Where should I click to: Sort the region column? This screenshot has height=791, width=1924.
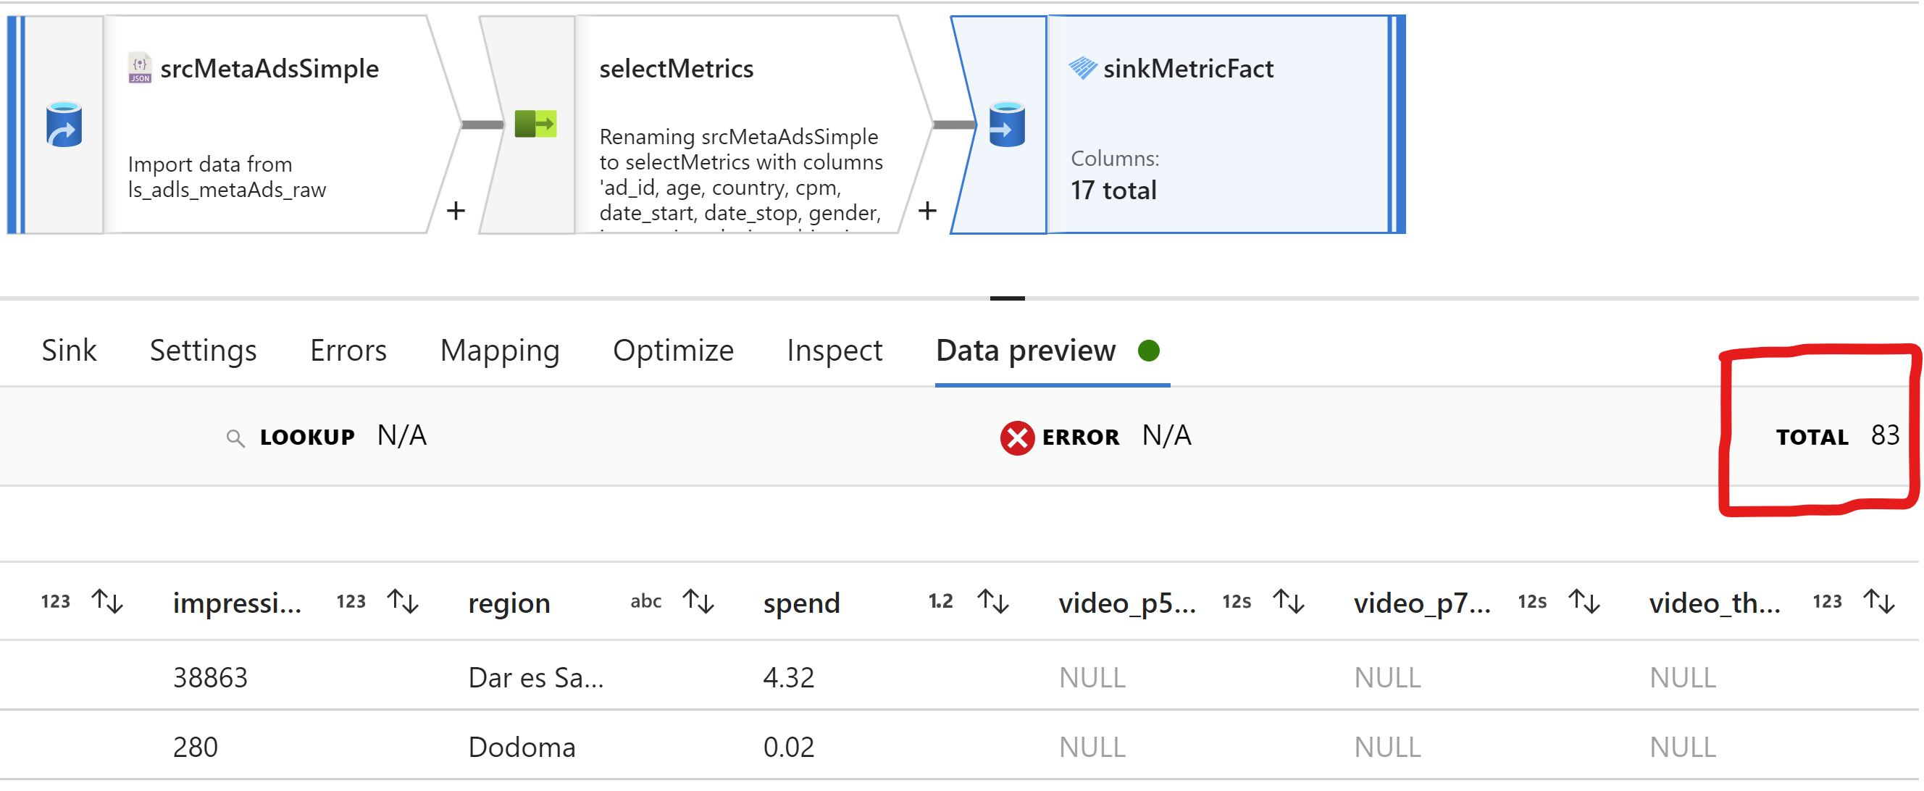tap(698, 602)
